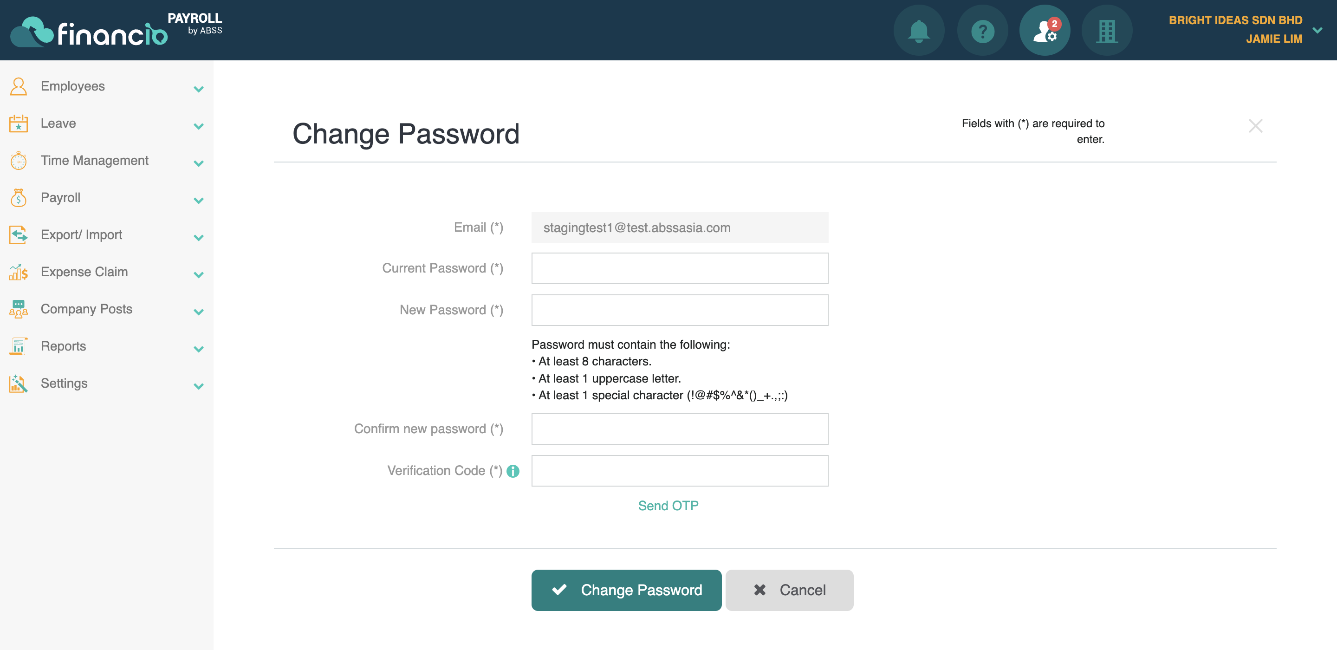Expand the Employees menu chevron
Screen dimensions: 1337x650
(x=198, y=89)
